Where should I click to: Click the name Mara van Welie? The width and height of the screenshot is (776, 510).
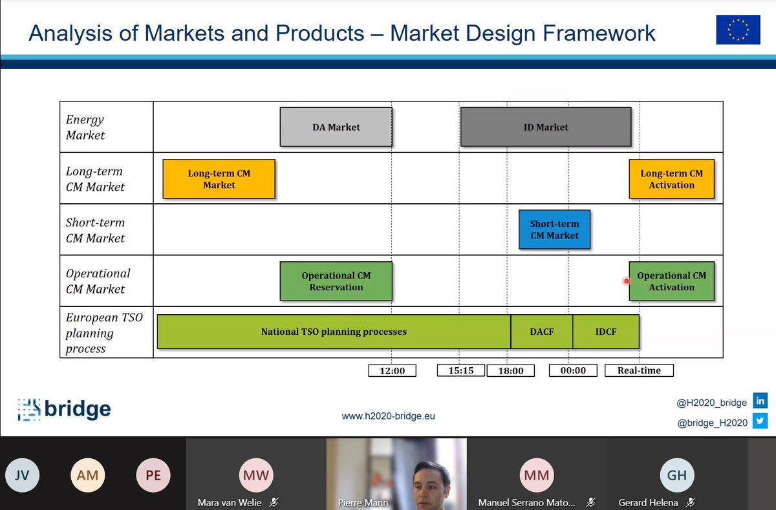point(230,502)
